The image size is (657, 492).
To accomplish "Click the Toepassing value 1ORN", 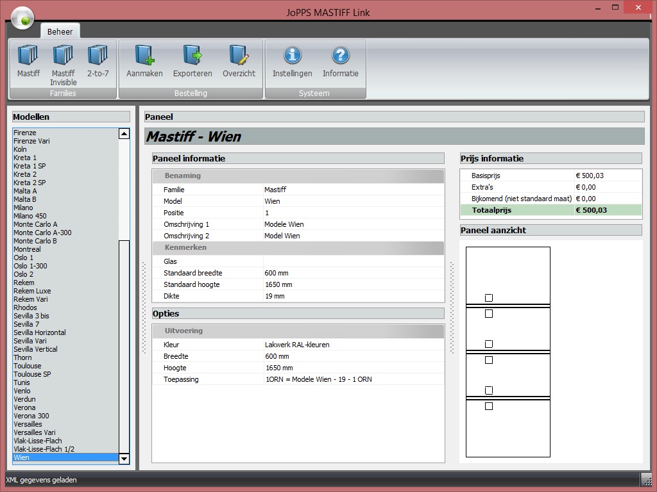I will click(x=318, y=379).
